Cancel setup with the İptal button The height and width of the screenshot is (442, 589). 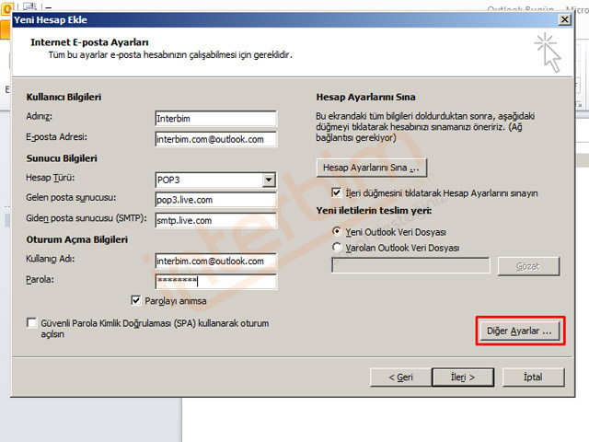click(x=534, y=377)
